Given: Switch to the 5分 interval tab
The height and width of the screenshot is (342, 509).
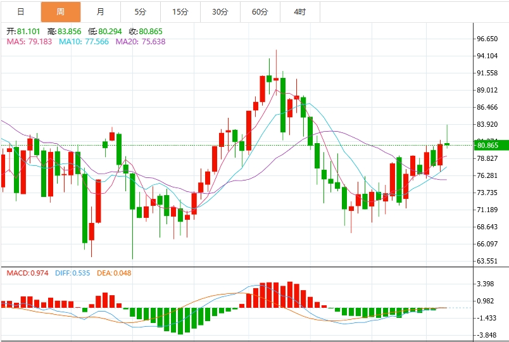Looking at the screenshot, I should coord(141,12).
